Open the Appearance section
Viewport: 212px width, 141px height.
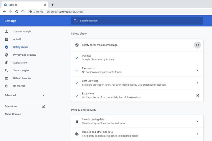[20, 63]
